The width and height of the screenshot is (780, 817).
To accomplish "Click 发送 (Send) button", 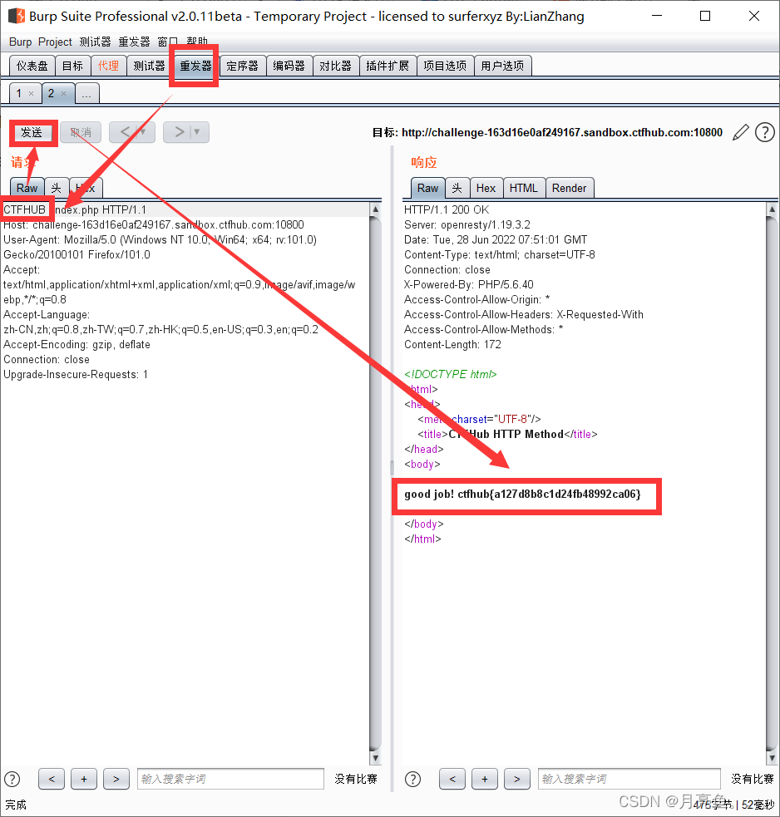I will tap(32, 132).
